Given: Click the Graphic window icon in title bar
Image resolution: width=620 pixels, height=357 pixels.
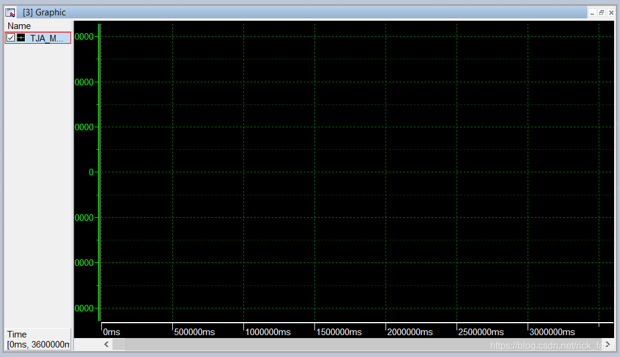Looking at the screenshot, I should click(x=10, y=12).
